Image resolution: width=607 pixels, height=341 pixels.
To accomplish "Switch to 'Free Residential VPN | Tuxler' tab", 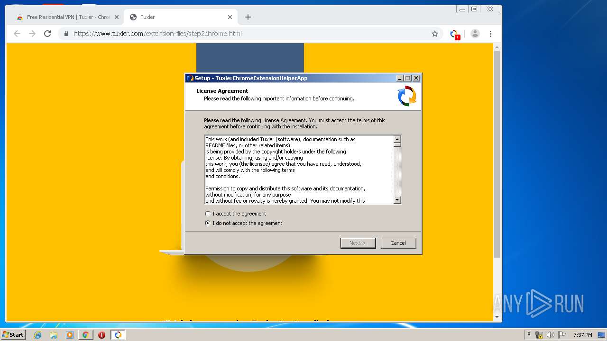I will tap(67, 17).
